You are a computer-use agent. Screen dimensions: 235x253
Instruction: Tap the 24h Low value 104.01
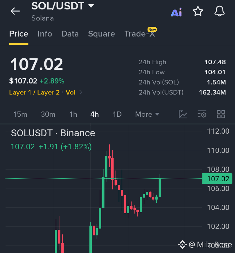tap(215, 72)
